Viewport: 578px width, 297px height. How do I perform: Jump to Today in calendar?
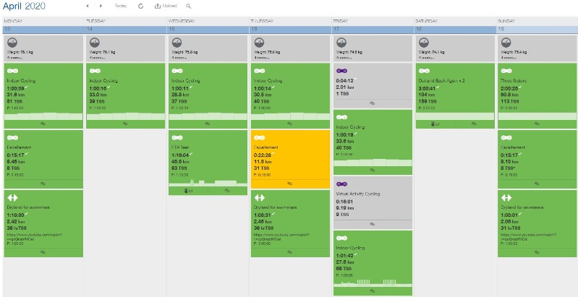(121, 6)
